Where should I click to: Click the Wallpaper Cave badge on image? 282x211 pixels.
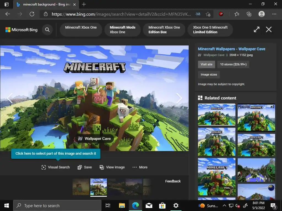tap(95, 138)
